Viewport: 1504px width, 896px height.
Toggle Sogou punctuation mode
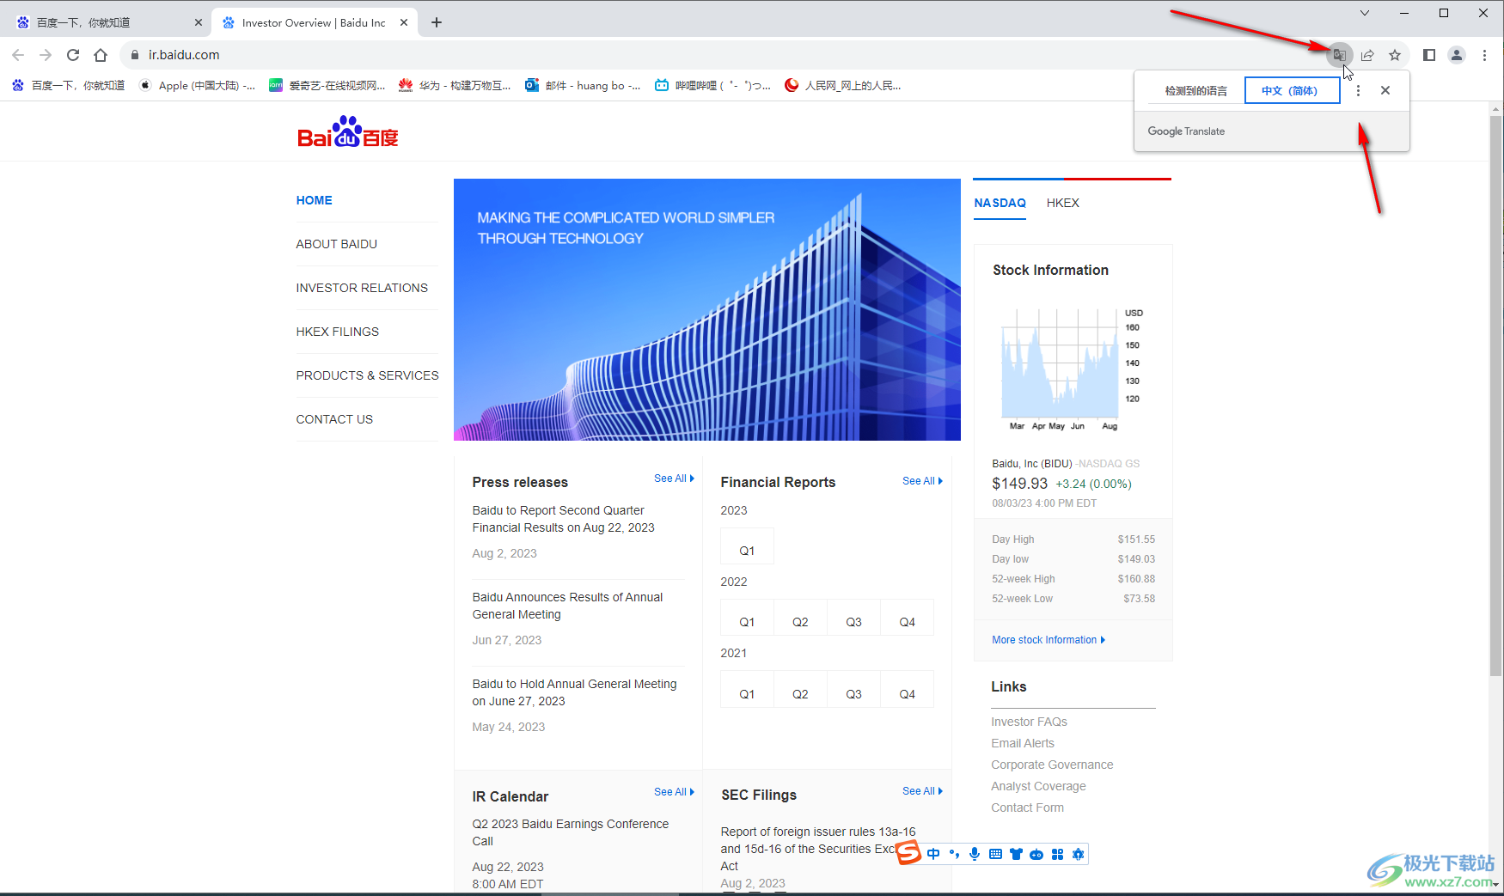[x=954, y=854]
